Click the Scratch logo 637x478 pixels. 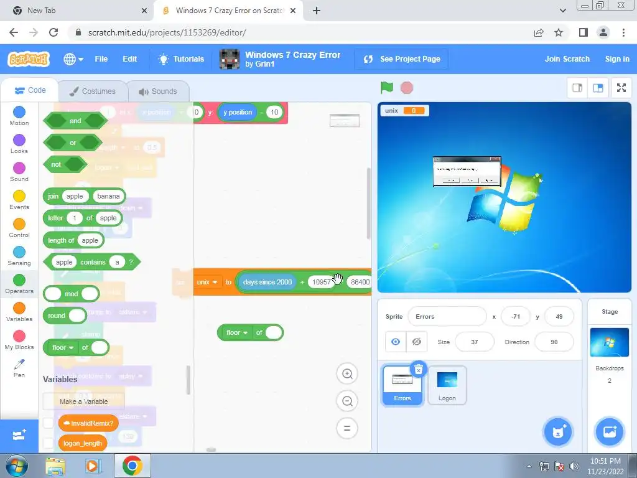[x=29, y=59]
